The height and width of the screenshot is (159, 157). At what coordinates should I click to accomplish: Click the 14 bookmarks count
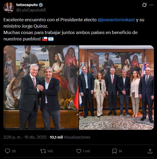(120, 151)
